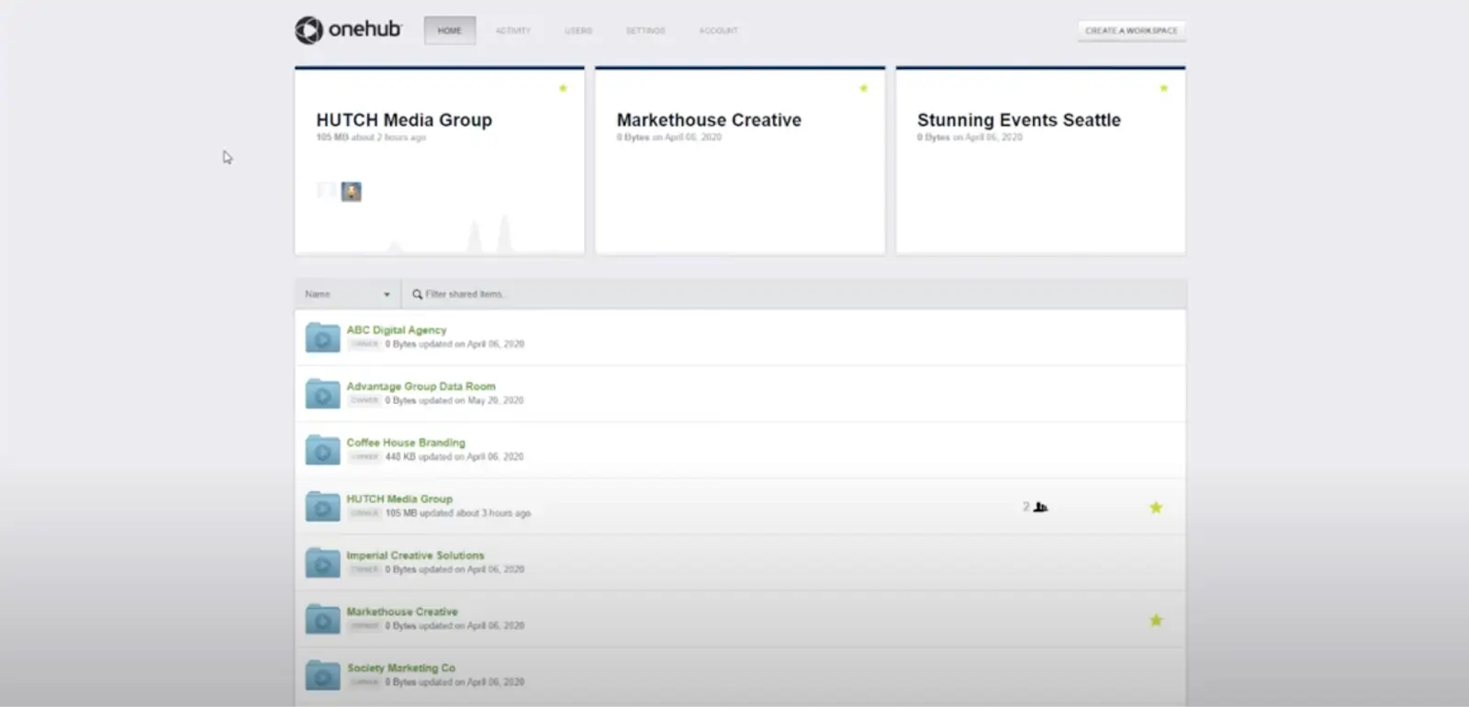This screenshot has width=1469, height=707.
Task: Open the HUTCH Media Group workspace card title
Action: [404, 120]
